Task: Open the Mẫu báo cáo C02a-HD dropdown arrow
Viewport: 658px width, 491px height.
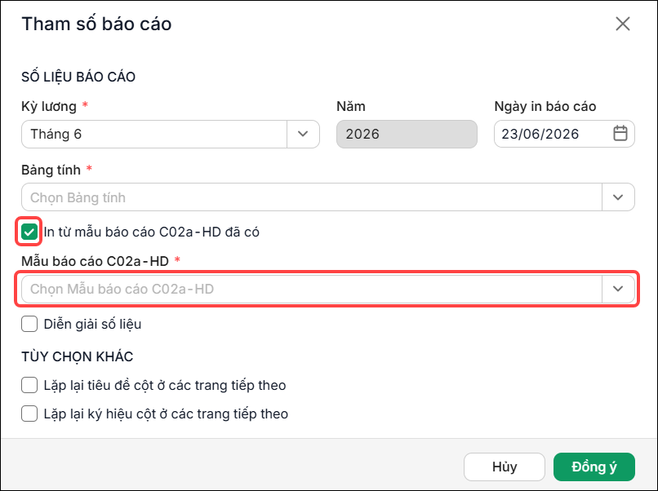Action: pyautogui.click(x=618, y=289)
